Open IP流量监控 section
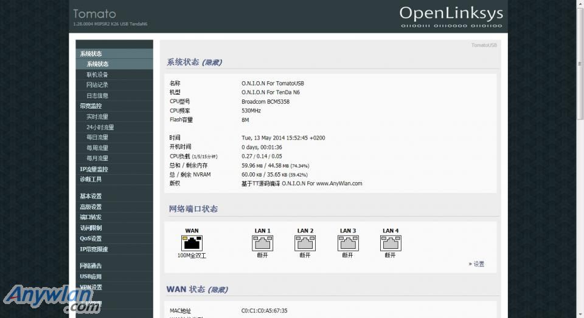Screen dimensions: 584x318 pos(114,169)
